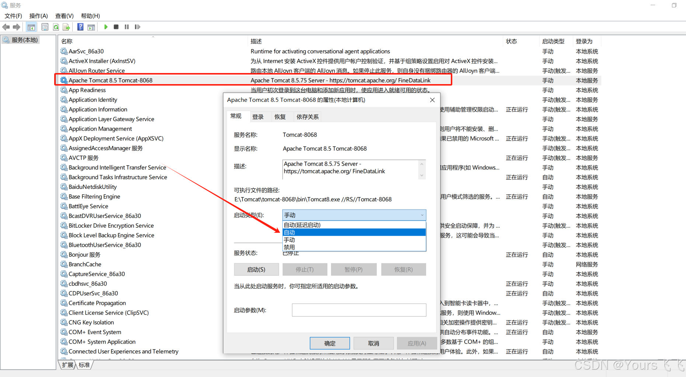
Task: Sort services by the 登录为 column header
Action: [587, 41]
